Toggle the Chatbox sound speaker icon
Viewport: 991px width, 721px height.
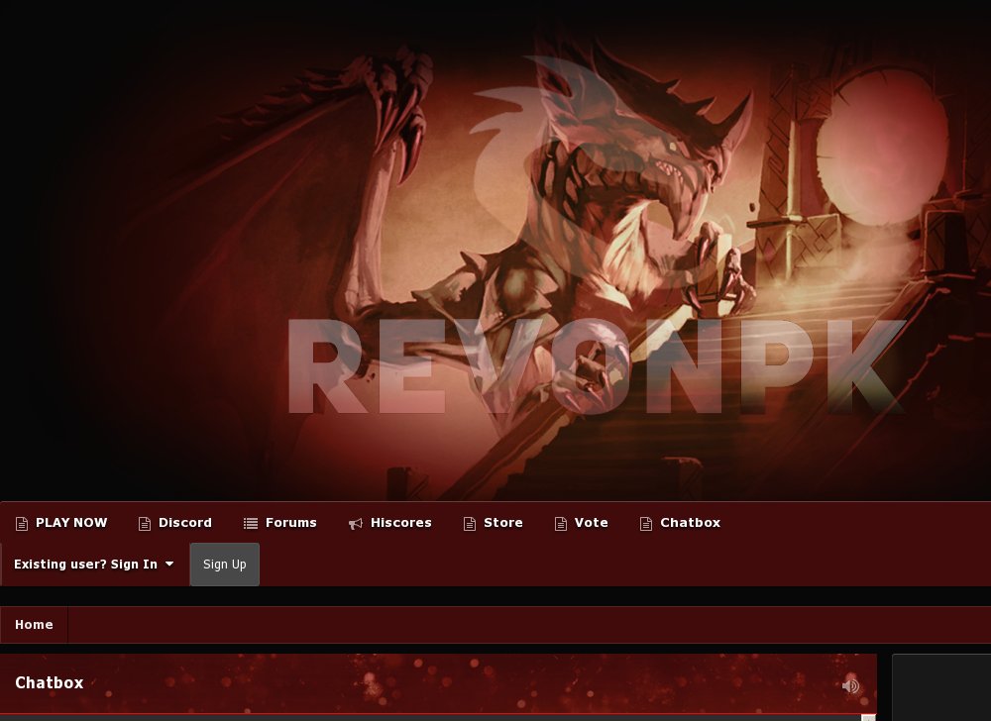850,685
